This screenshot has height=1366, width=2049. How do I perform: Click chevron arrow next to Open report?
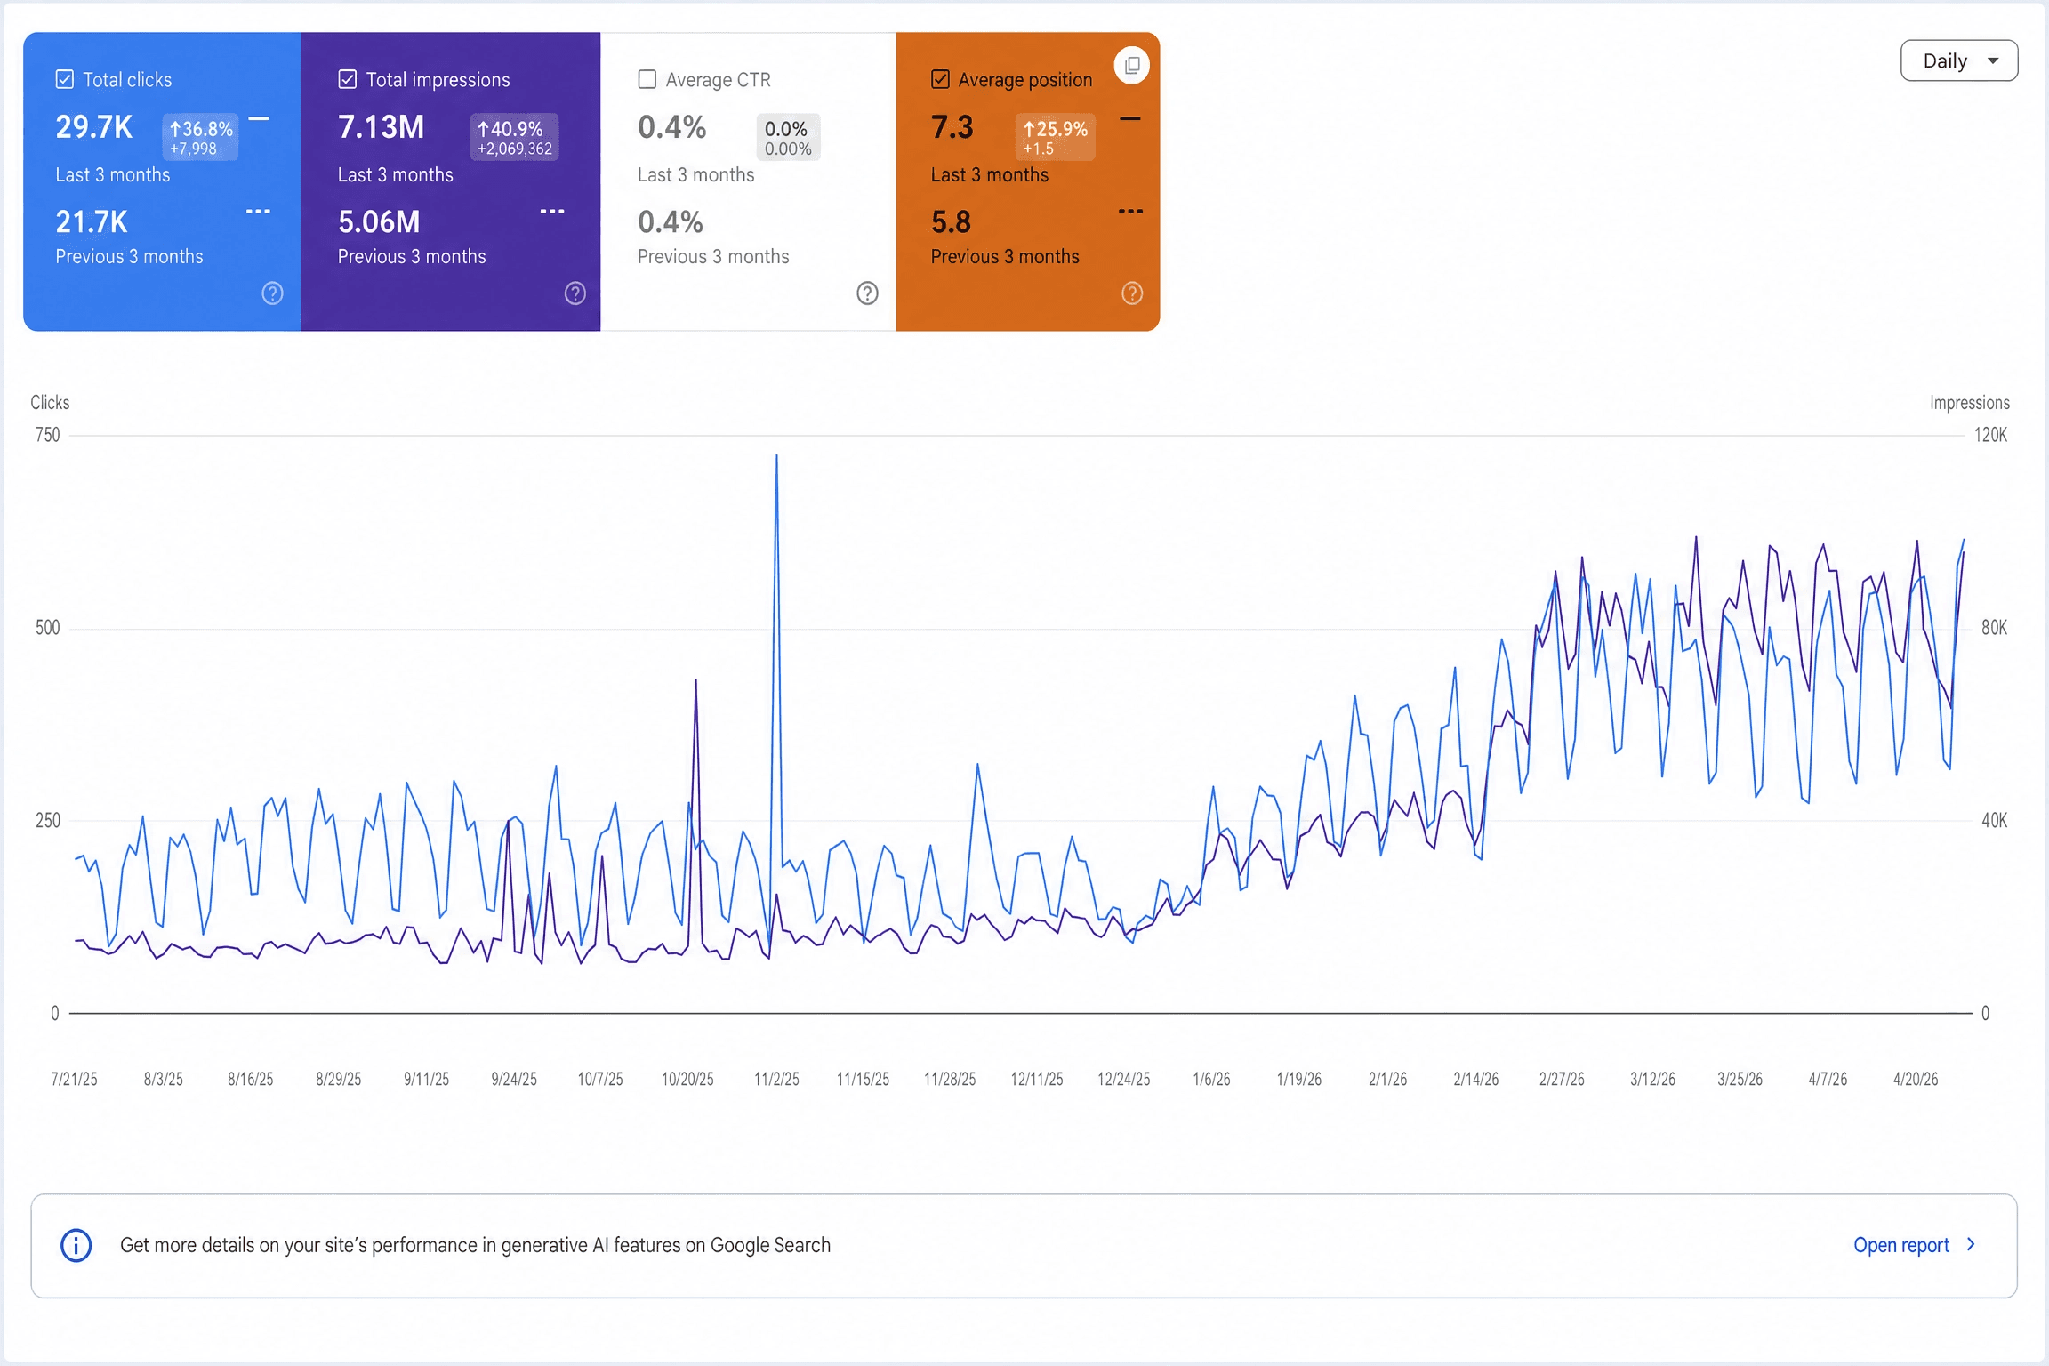coord(1972,1244)
